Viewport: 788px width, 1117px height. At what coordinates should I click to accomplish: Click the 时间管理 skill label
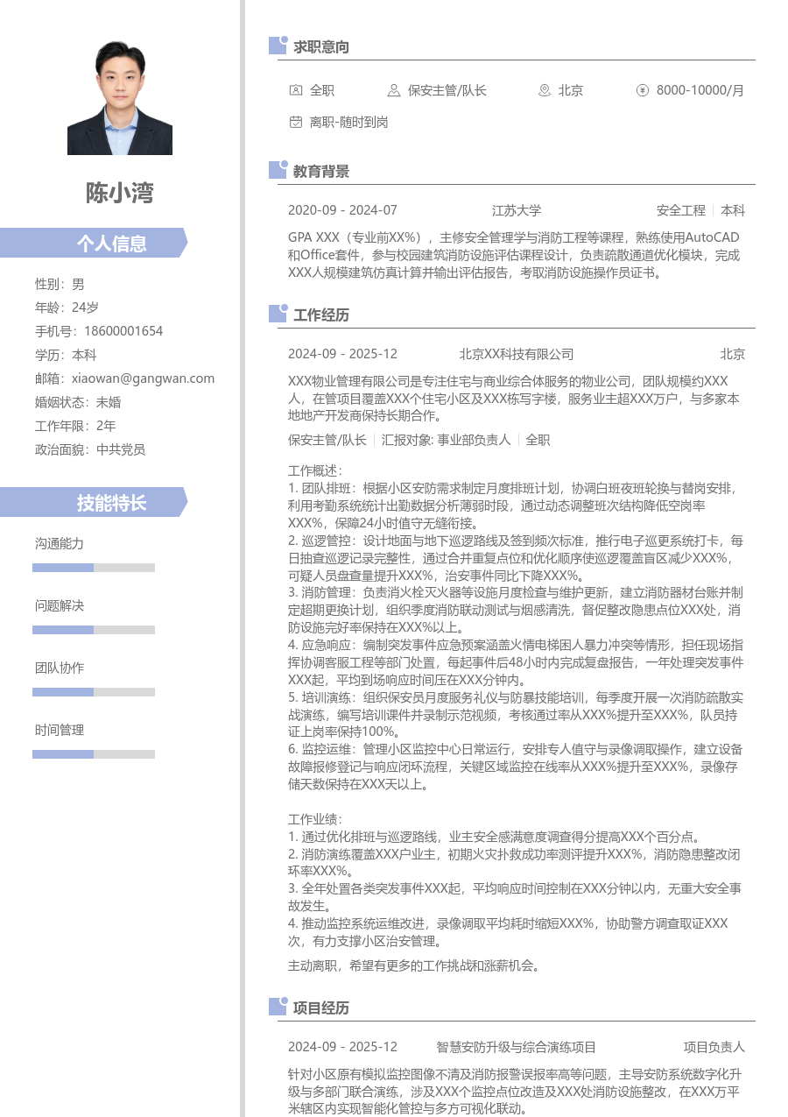point(60,730)
